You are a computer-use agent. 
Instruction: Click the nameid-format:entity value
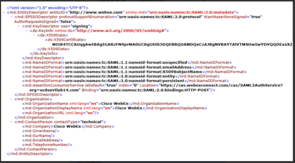(x=120, y=76)
